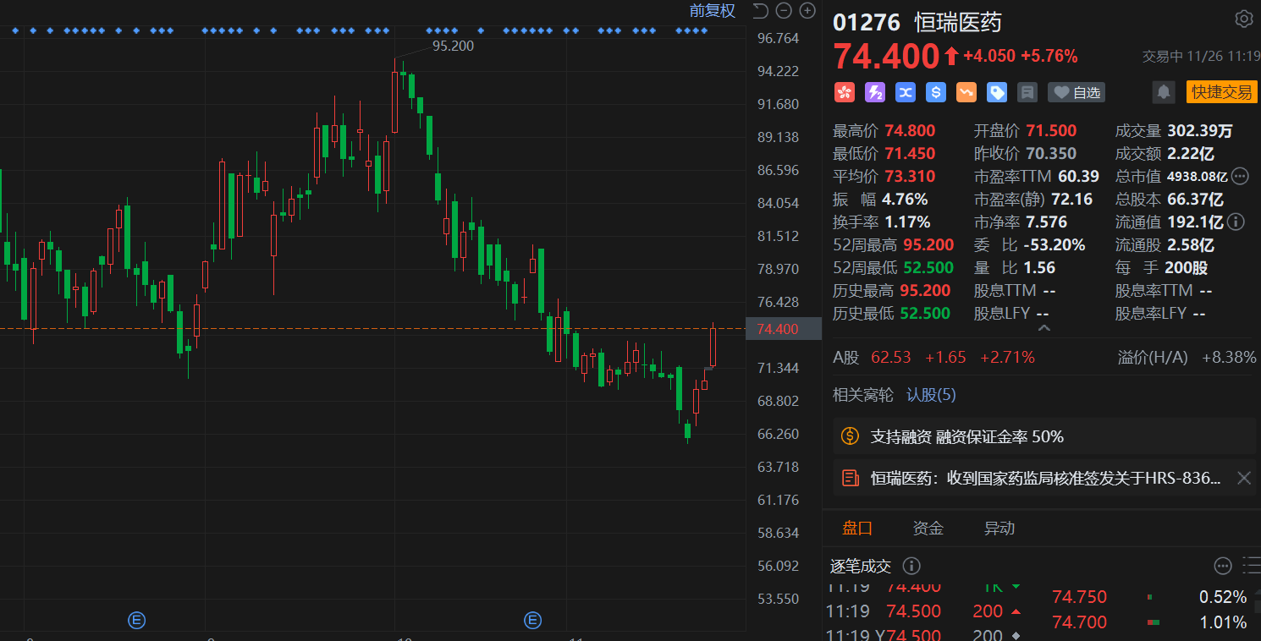The width and height of the screenshot is (1261, 641).
Task: Click the Hong Kong market flag icon
Action: [845, 92]
